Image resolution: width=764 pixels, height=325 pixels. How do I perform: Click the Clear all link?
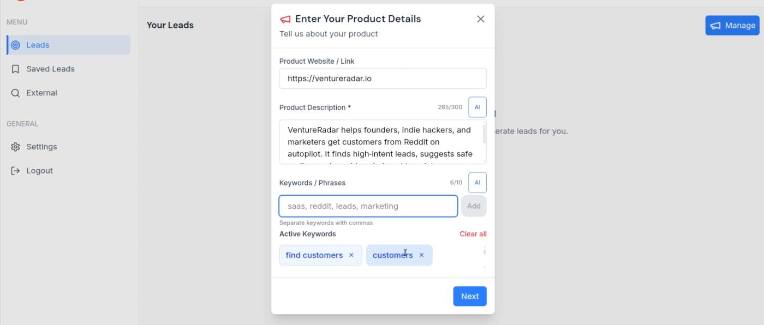pyautogui.click(x=473, y=233)
